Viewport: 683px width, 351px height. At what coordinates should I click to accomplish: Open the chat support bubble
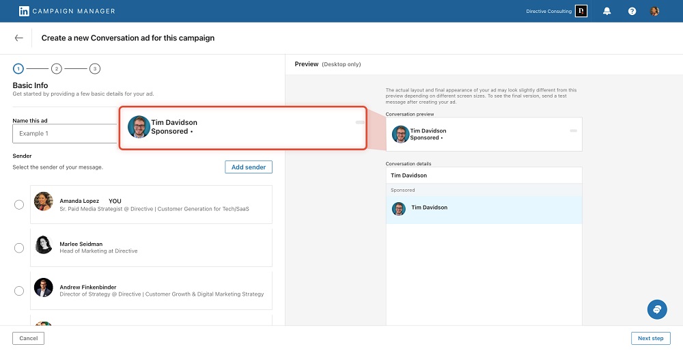tap(657, 309)
